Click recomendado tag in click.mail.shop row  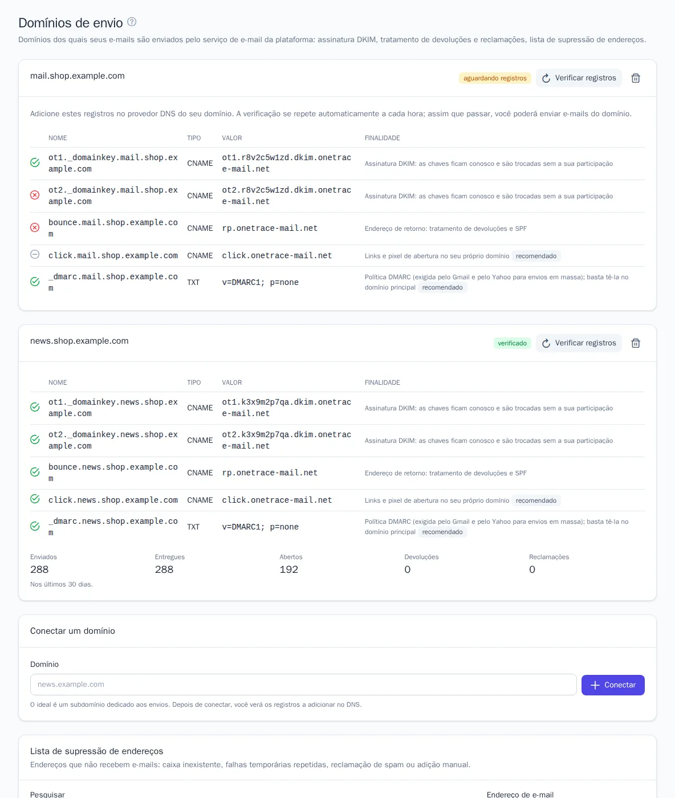(536, 256)
